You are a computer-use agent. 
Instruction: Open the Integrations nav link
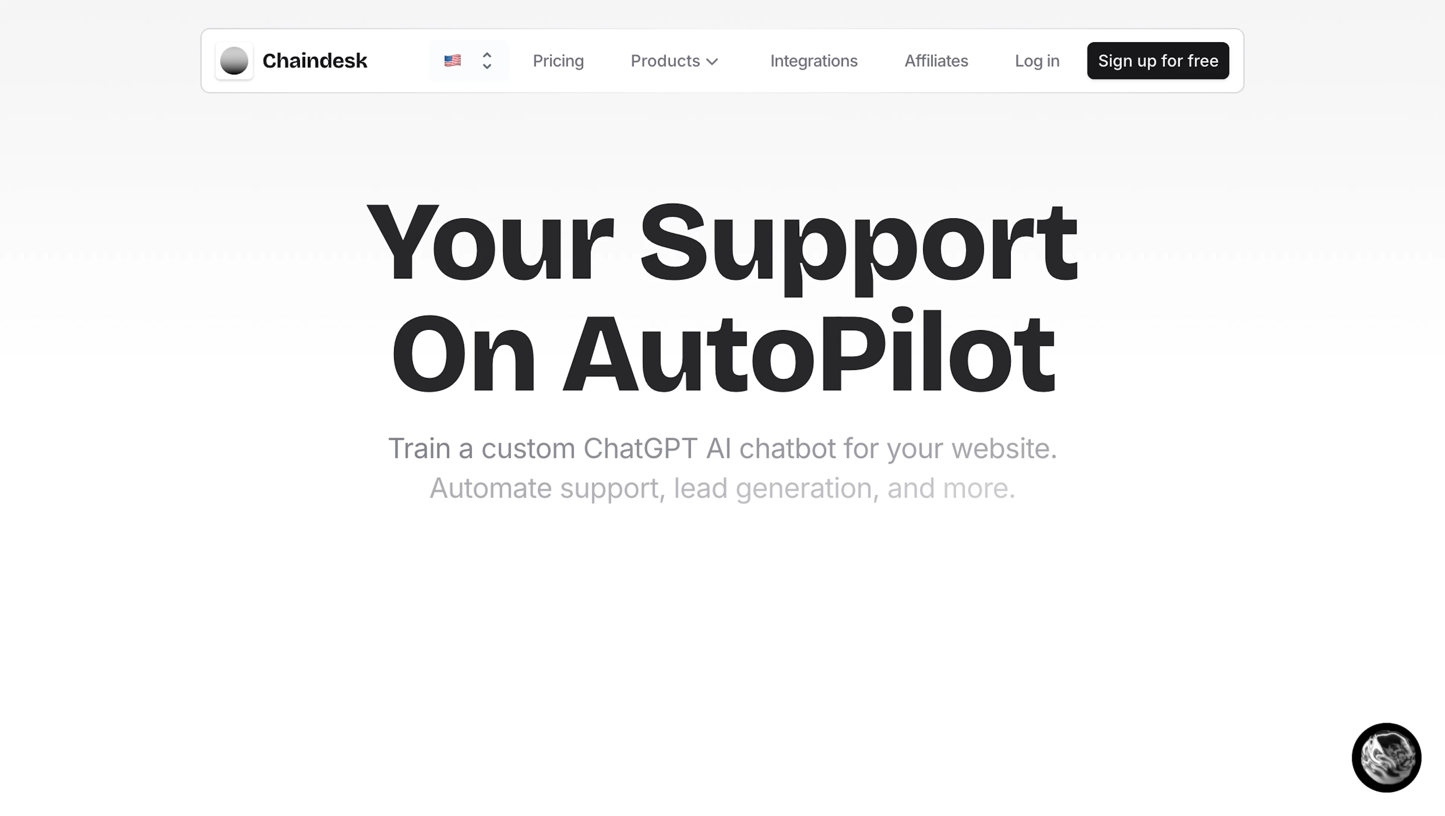click(x=813, y=61)
